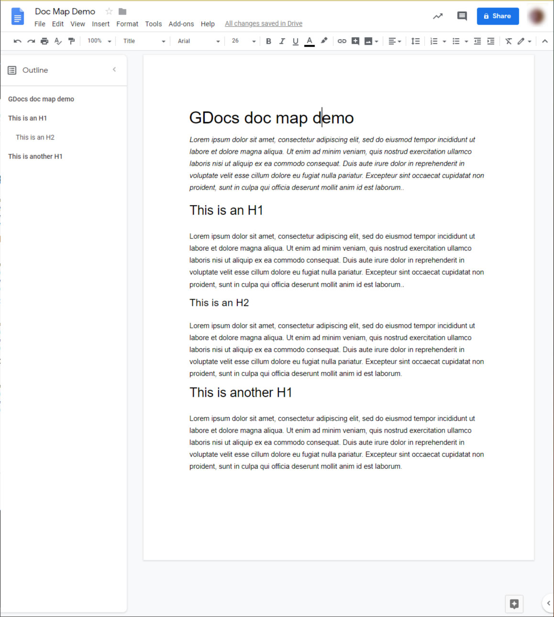This screenshot has width=554, height=617.
Task: Open the insert image dropdown
Action: [x=371, y=41]
